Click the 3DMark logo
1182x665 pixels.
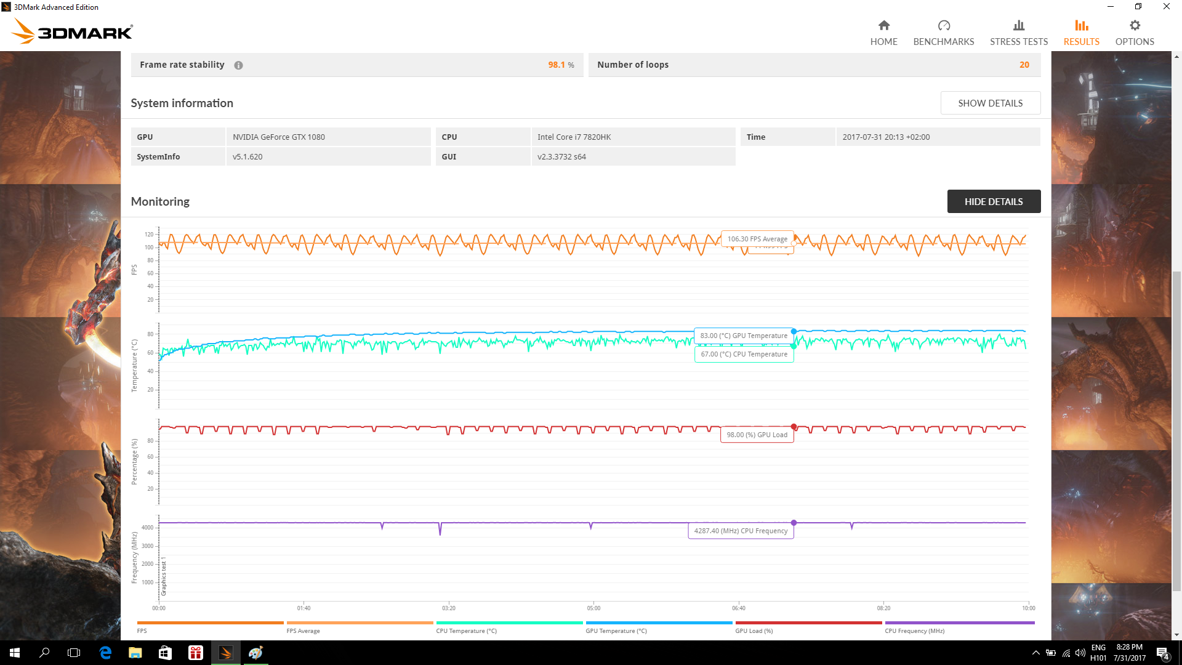(x=72, y=31)
